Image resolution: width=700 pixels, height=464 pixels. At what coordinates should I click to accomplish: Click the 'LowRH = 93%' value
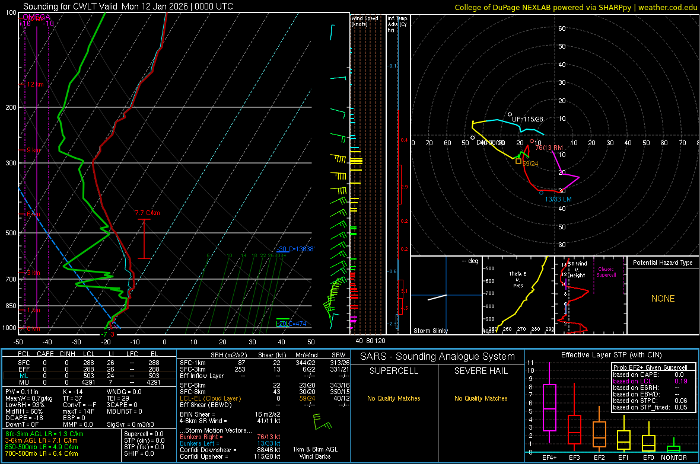pos(24,405)
